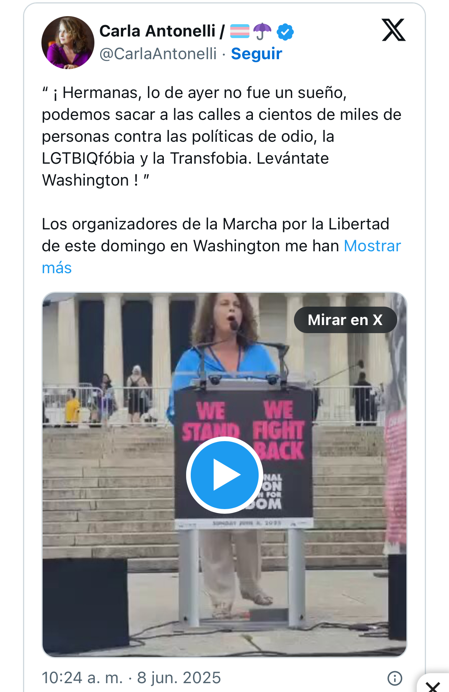The height and width of the screenshot is (692, 449).
Task: Expand the tweet with Mostrar más
Action: click(221, 257)
